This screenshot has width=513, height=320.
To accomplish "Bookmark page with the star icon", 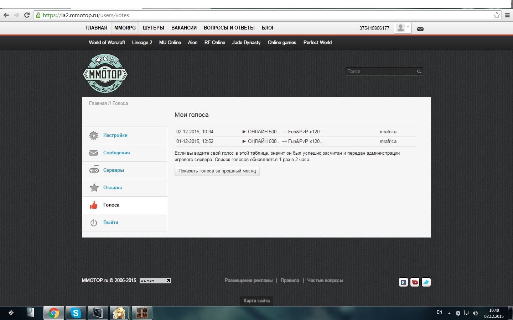I will click(497, 15).
